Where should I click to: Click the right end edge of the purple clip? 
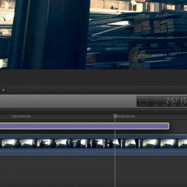[x=168, y=126]
